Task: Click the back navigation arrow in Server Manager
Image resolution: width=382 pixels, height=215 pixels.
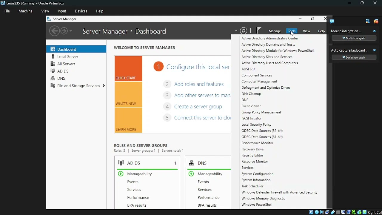Action: (x=54, y=31)
